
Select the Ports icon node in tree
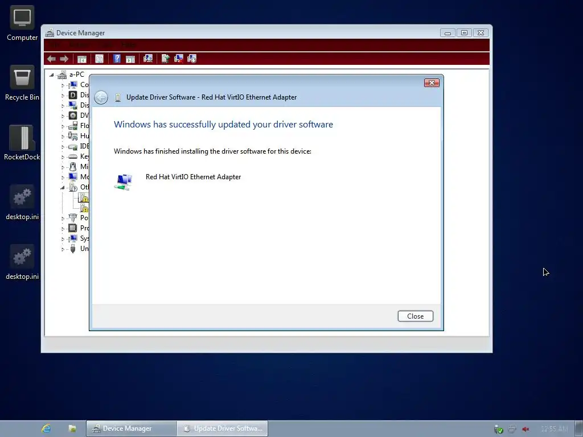click(x=73, y=218)
